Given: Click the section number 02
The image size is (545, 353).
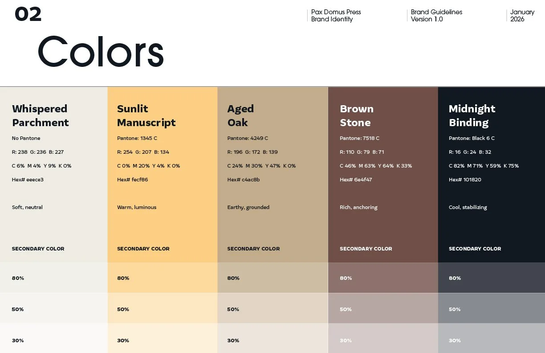Looking at the screenshot, I should coord(28,15).
